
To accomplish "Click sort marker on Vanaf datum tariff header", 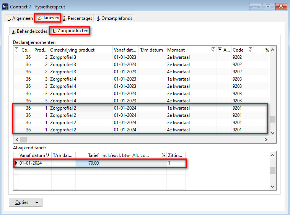I will click(47, 155).
